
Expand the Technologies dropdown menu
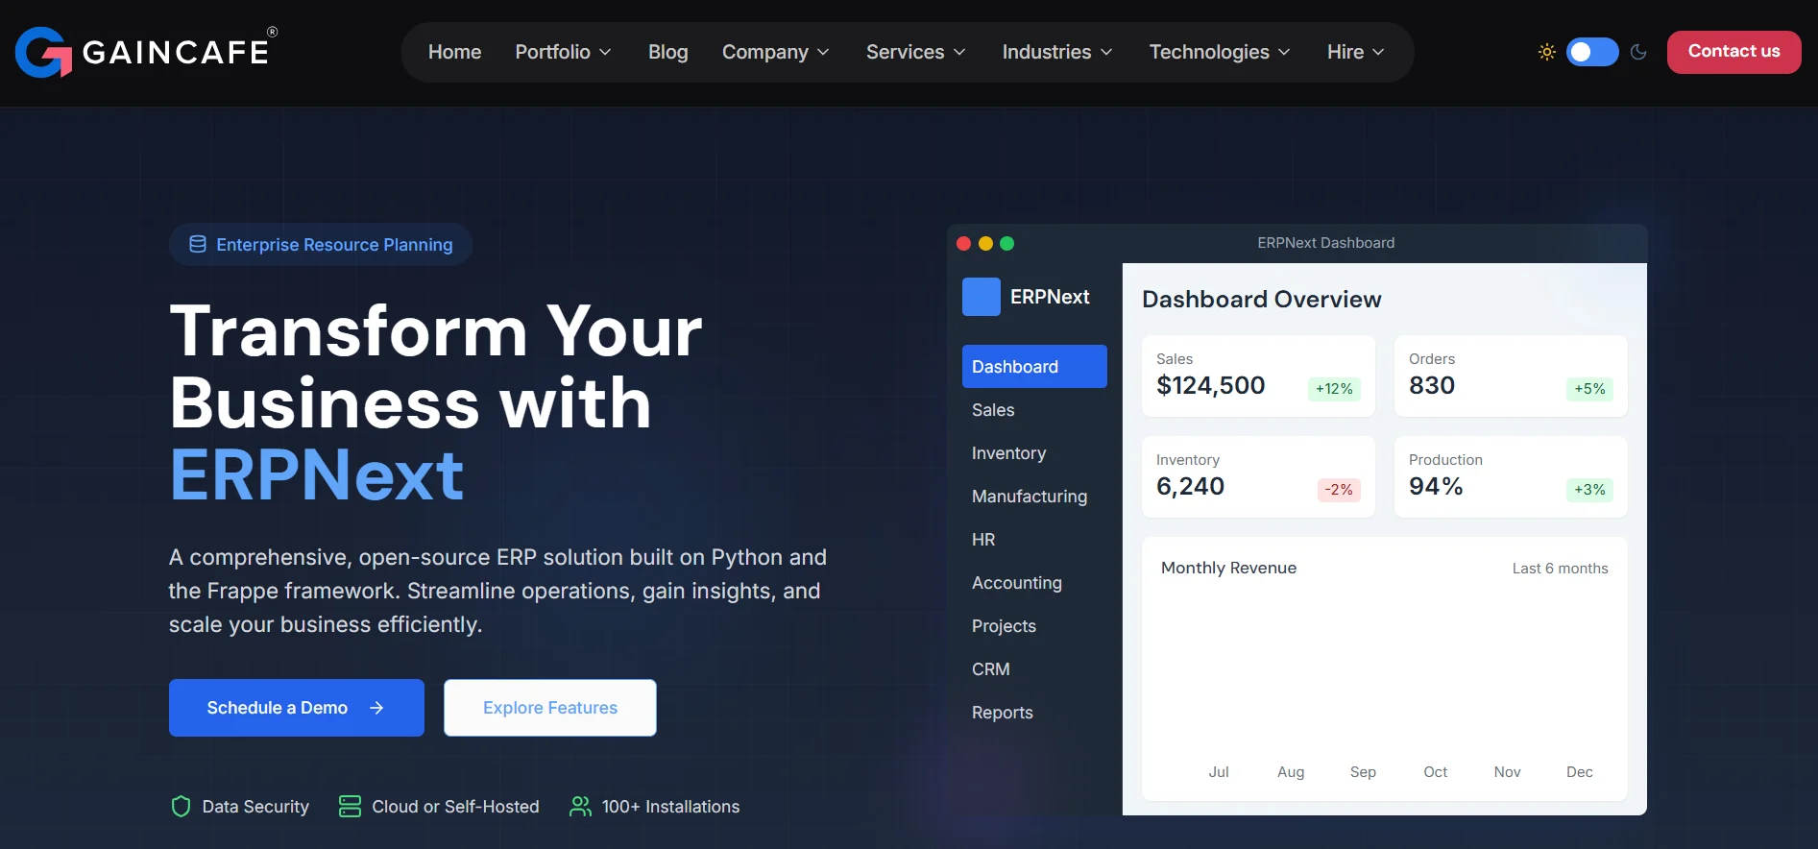(x=1219, y=52)
